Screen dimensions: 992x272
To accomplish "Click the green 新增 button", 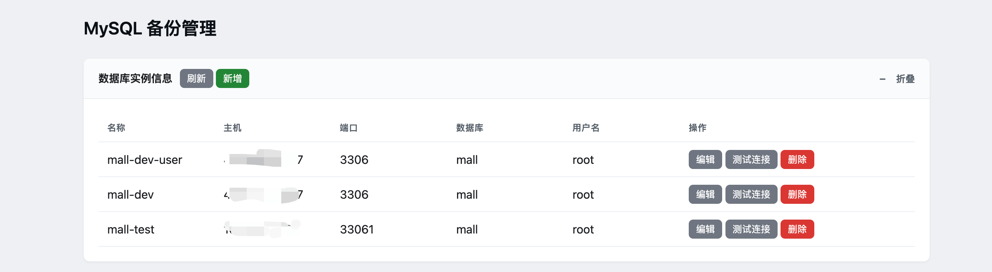I will (x=232, y=78).
